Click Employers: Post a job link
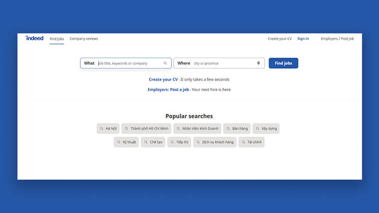Image resolution: width=379 pixels, height=213 pixels. 168,90
